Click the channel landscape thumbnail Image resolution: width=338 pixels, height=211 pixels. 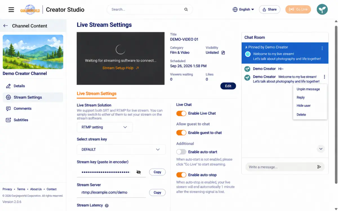coord(33,52)
